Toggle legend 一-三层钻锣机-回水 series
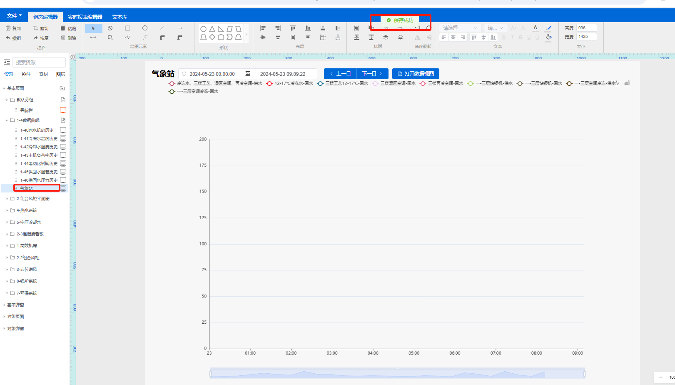The image size is (675, 385). pos(539,83)
